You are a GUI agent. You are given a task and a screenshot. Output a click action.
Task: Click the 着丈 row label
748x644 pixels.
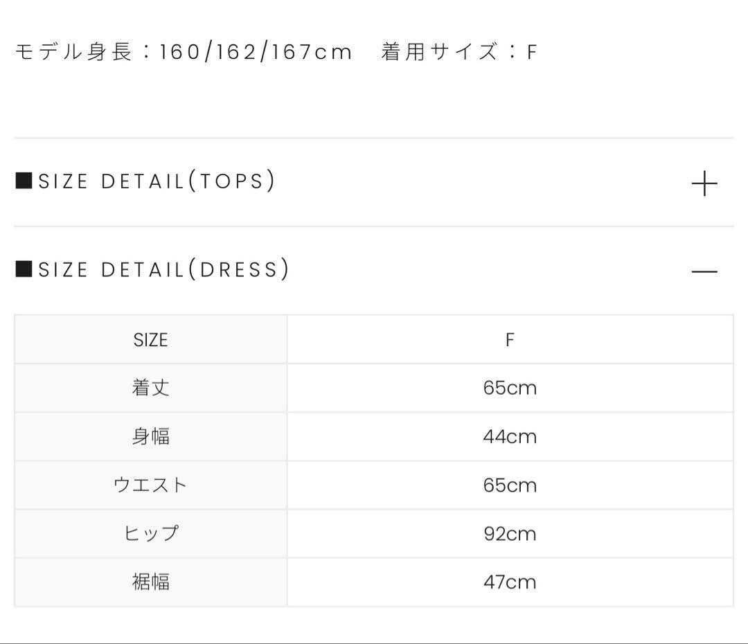coord(150,388)
